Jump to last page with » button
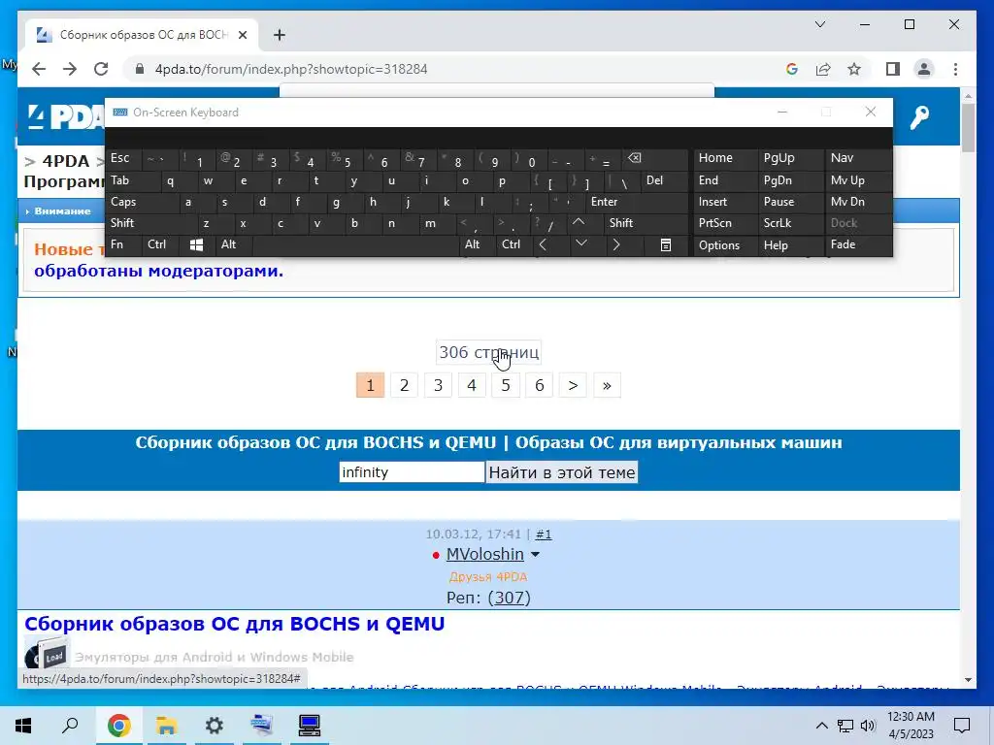 click(x=607, y=385)
